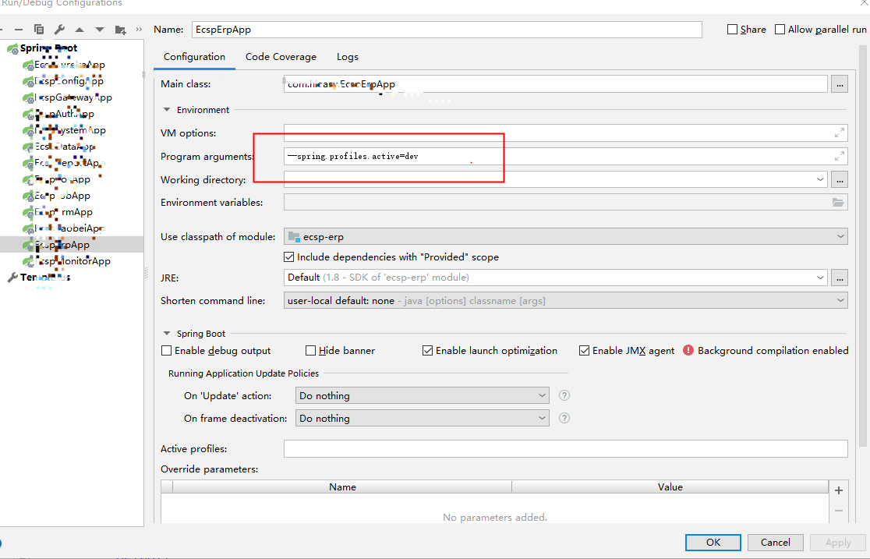Image resolution: width=870 pixels, height=559 pixels.
Task: Switch to the Code Coverage tab
Action: point(281,56)
